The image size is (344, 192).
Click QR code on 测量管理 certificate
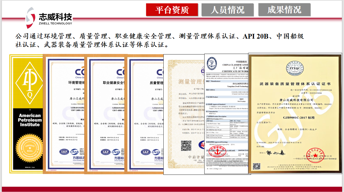186,146
